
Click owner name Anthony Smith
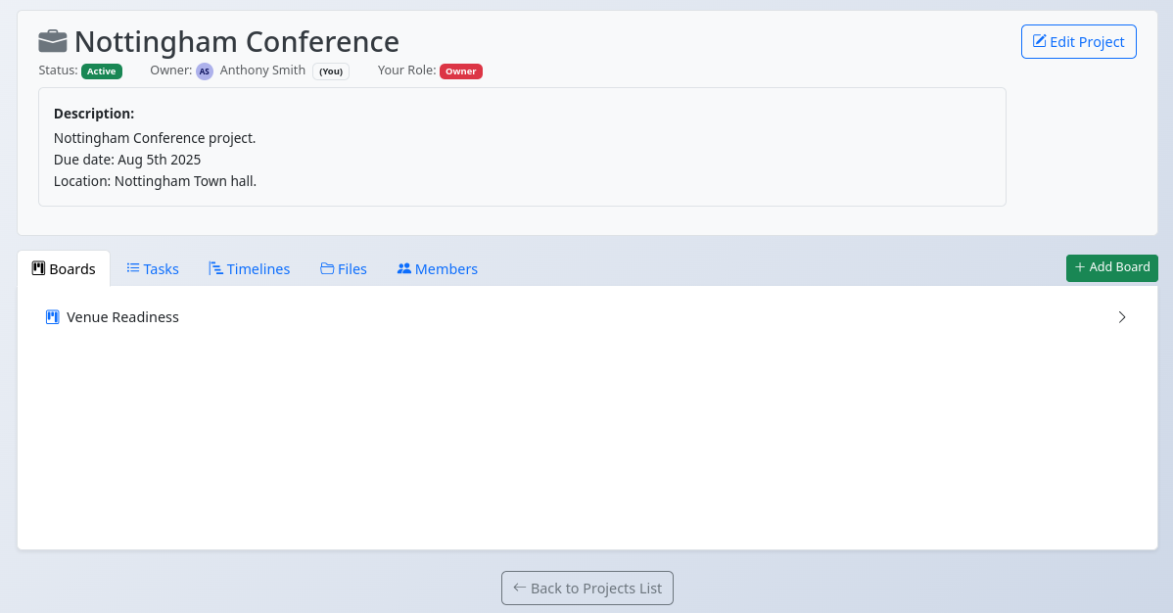(x=262, y=71)
